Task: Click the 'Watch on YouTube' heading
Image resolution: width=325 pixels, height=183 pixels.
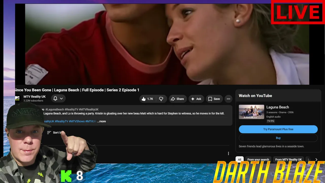Action: 255,96
